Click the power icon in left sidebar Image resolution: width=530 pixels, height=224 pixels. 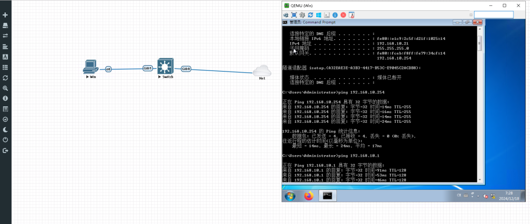tap(5, 140)
